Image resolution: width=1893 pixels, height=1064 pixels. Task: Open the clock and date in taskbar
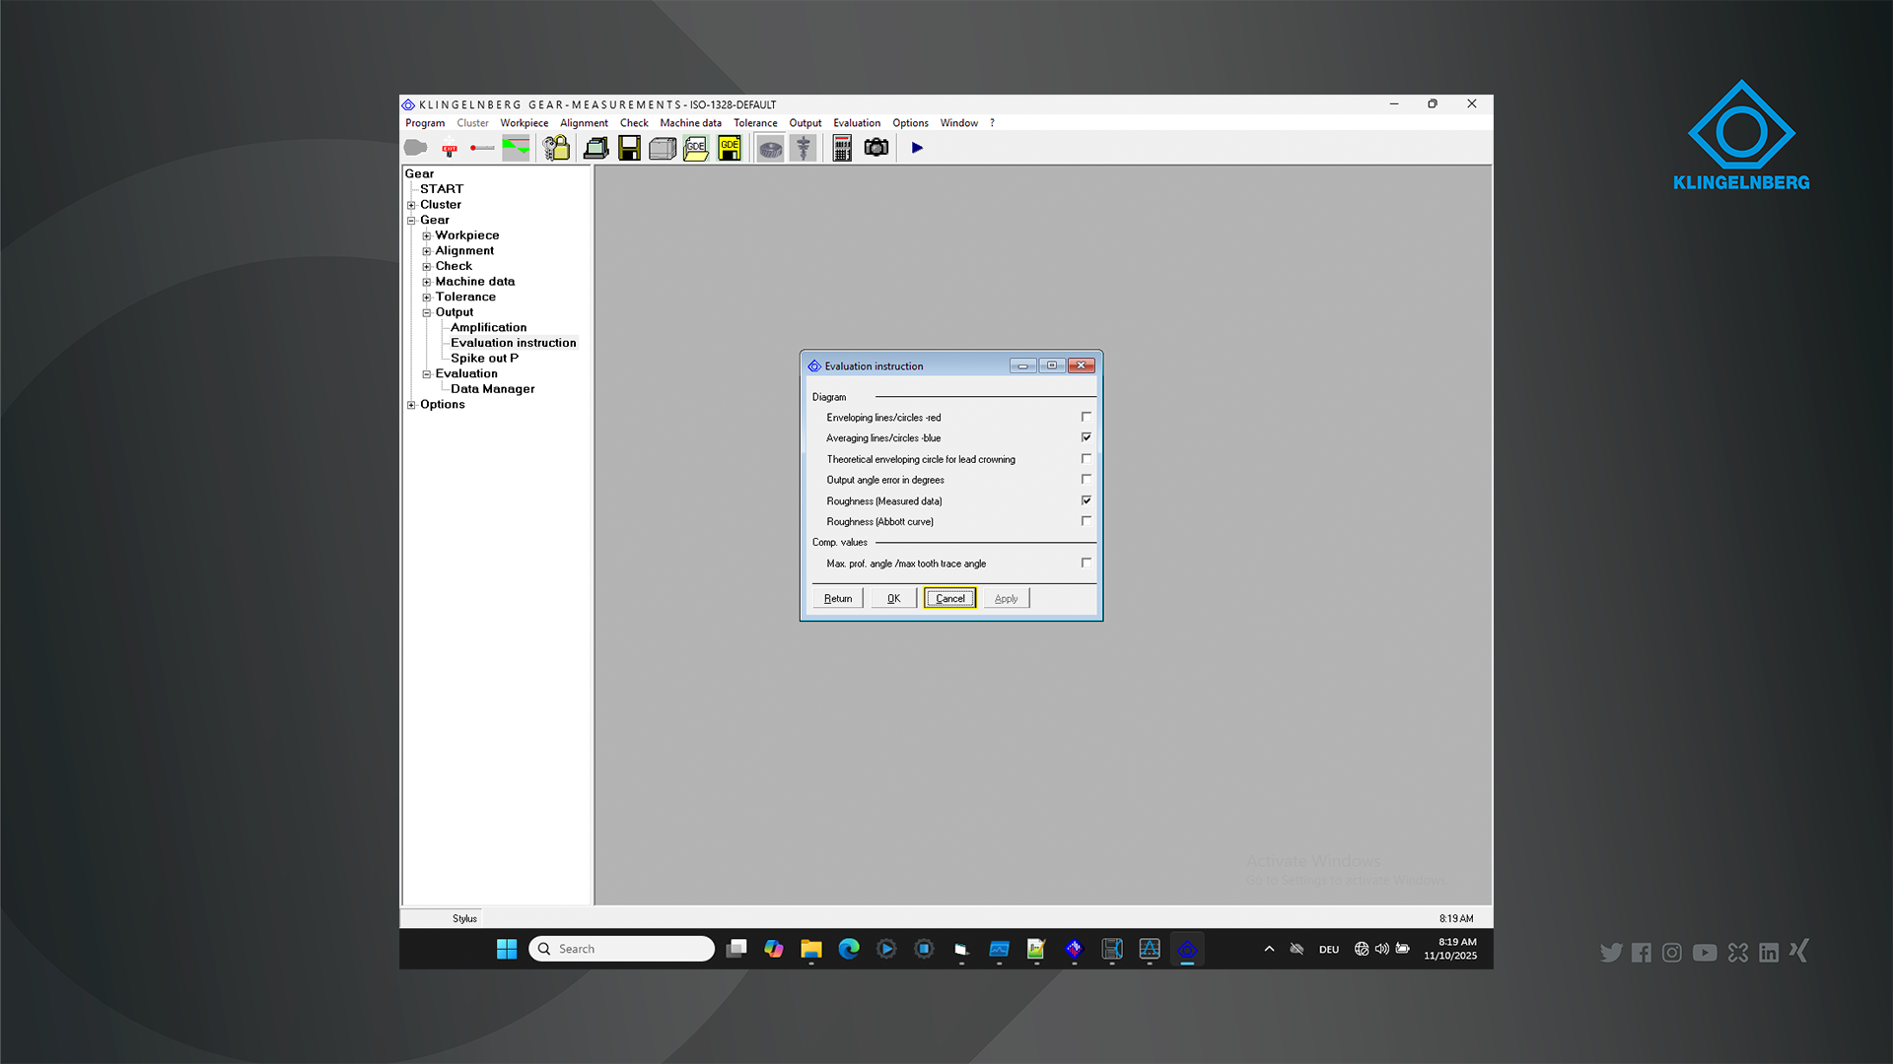pyautogui.click(x=1450, y=949)
